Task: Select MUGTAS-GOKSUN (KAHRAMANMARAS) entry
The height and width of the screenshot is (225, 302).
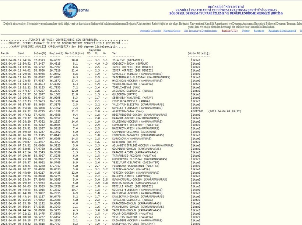Action: point(135,183)
